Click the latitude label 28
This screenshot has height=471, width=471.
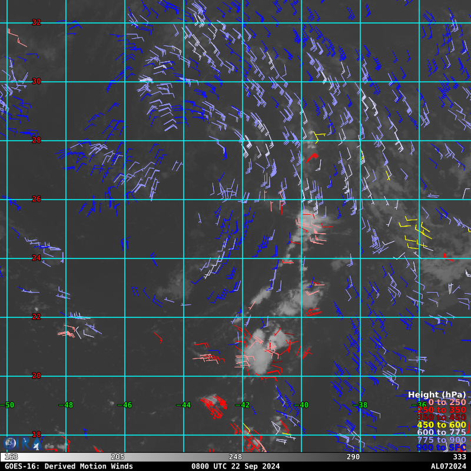click(x=37, y=140)
